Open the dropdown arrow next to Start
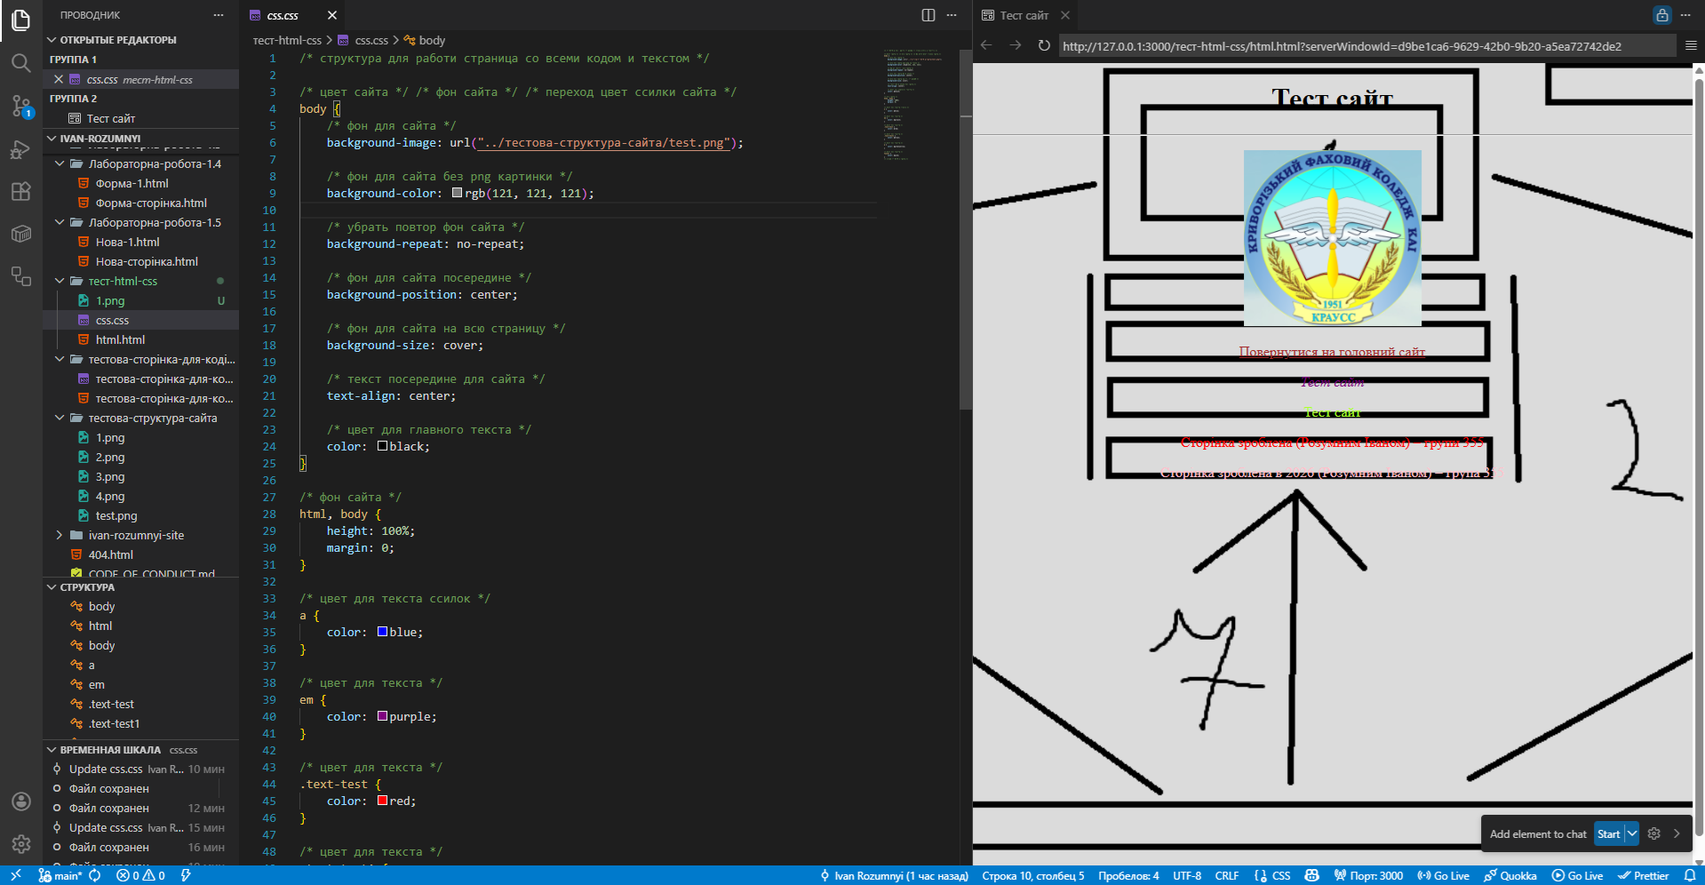 (x=1632, y=833)
